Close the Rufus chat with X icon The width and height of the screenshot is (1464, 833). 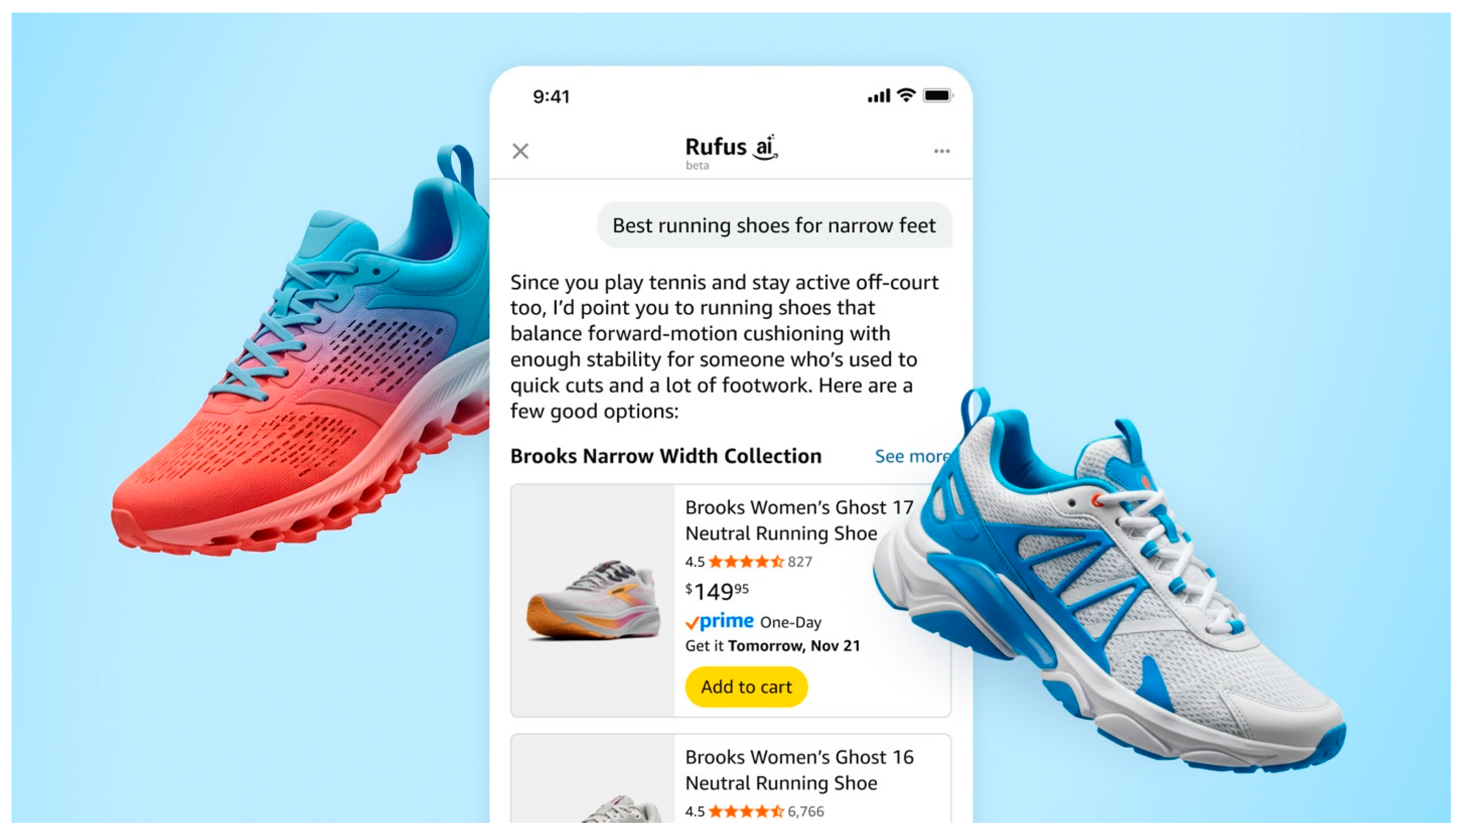520,151
